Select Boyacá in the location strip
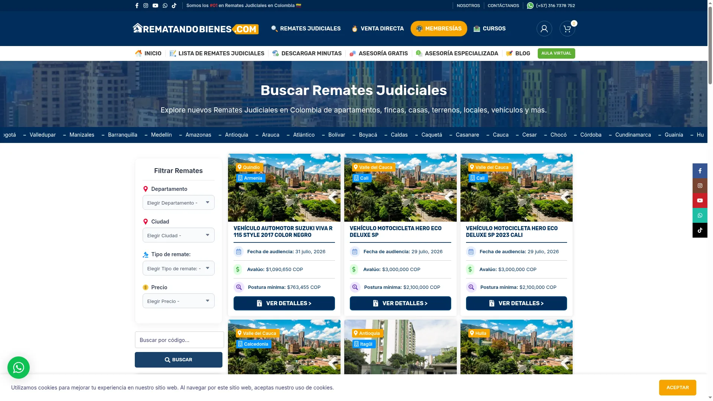 pyautogui.click(x=368, y=135)
